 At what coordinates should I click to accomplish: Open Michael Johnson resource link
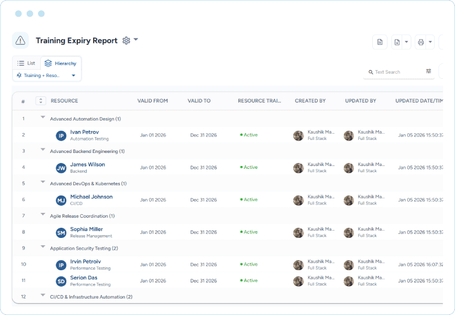91,197
